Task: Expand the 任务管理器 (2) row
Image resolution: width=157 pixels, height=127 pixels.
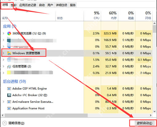Action: (x=3, y=66)
